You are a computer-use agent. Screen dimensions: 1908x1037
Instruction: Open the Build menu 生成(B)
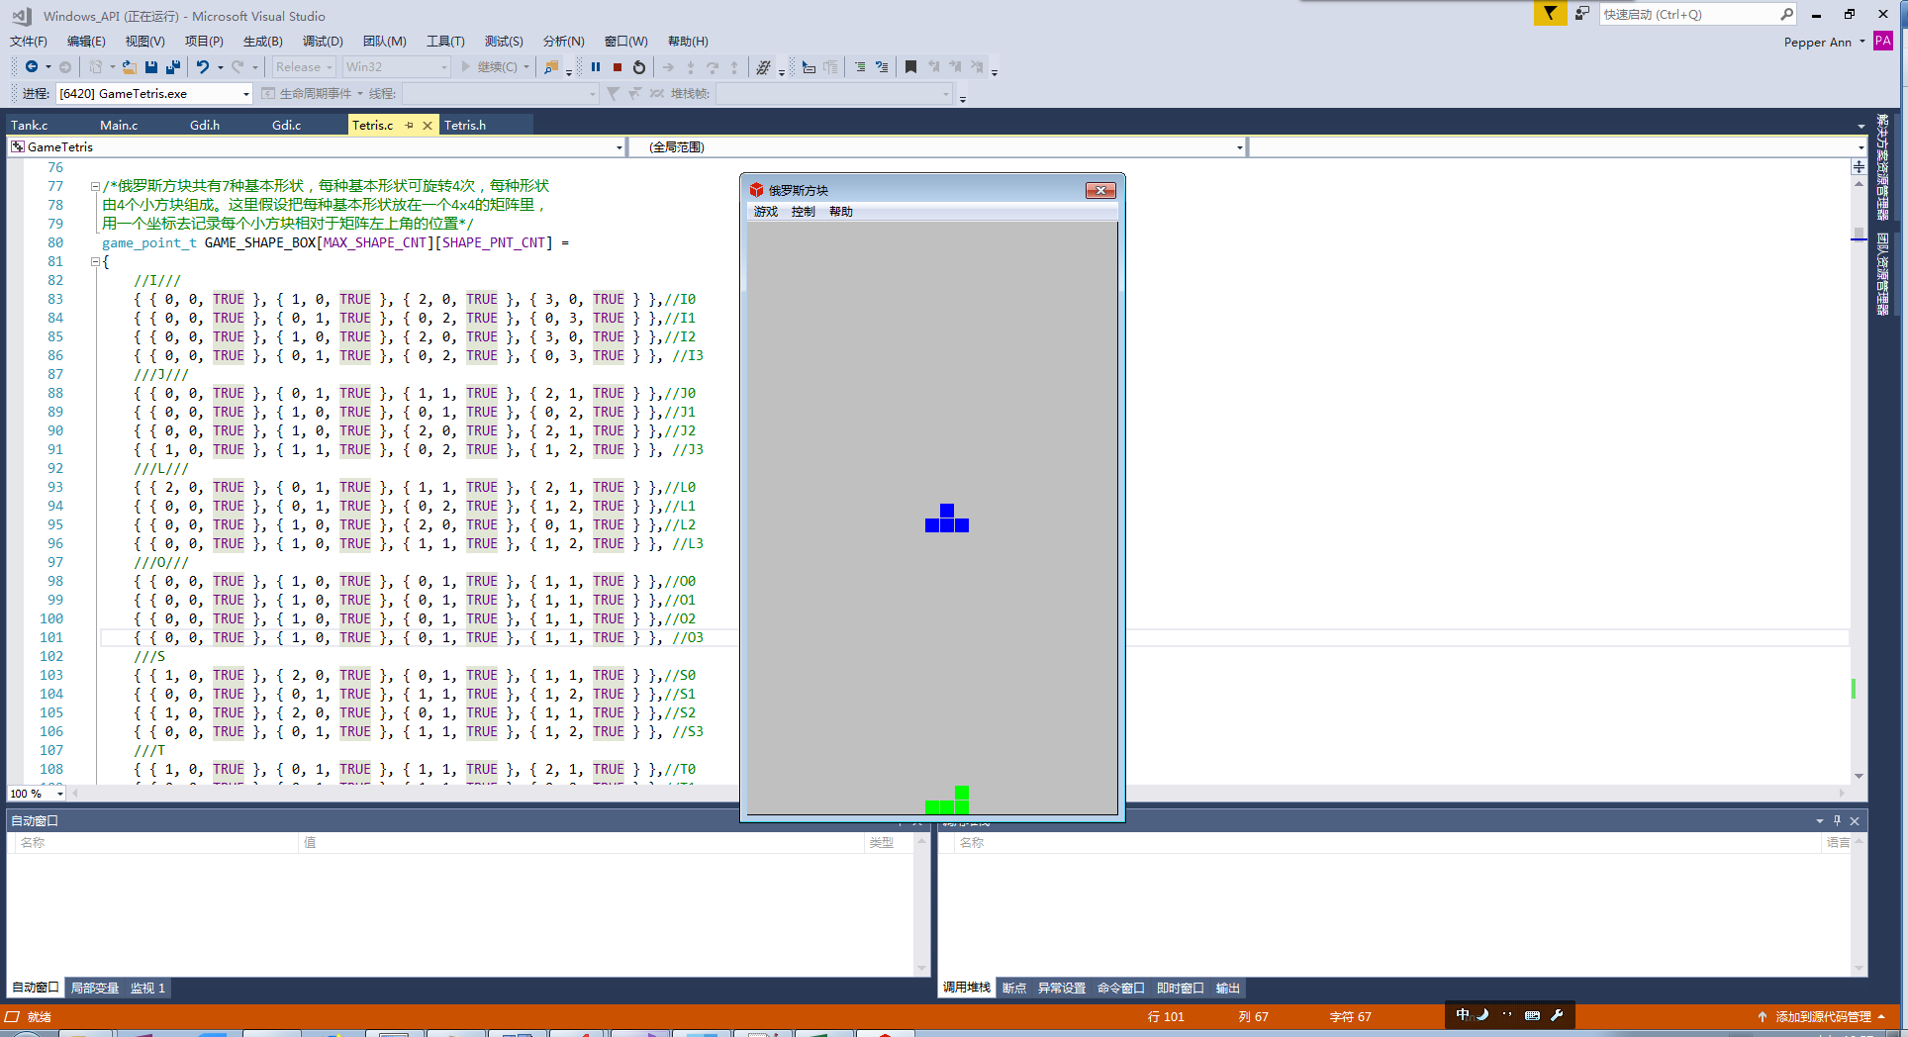tap(262, 42)
